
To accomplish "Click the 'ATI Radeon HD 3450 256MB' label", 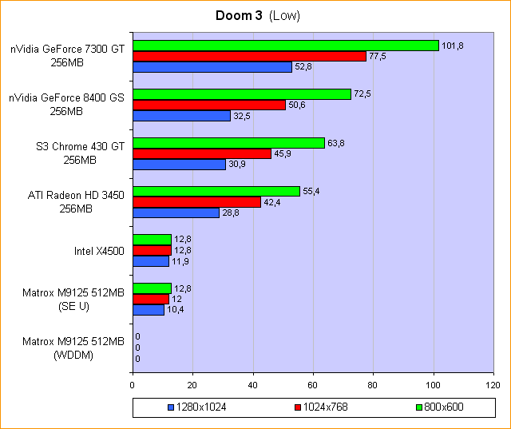I will (76, 202).
